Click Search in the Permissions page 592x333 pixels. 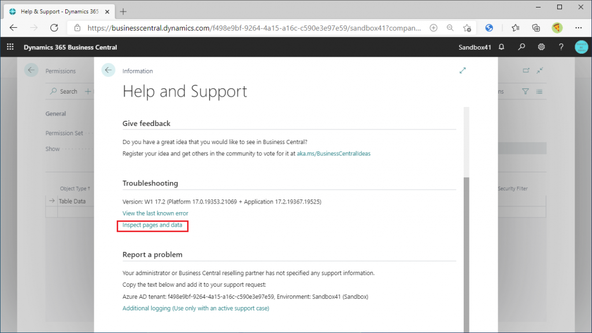click(x=64, y=91)
